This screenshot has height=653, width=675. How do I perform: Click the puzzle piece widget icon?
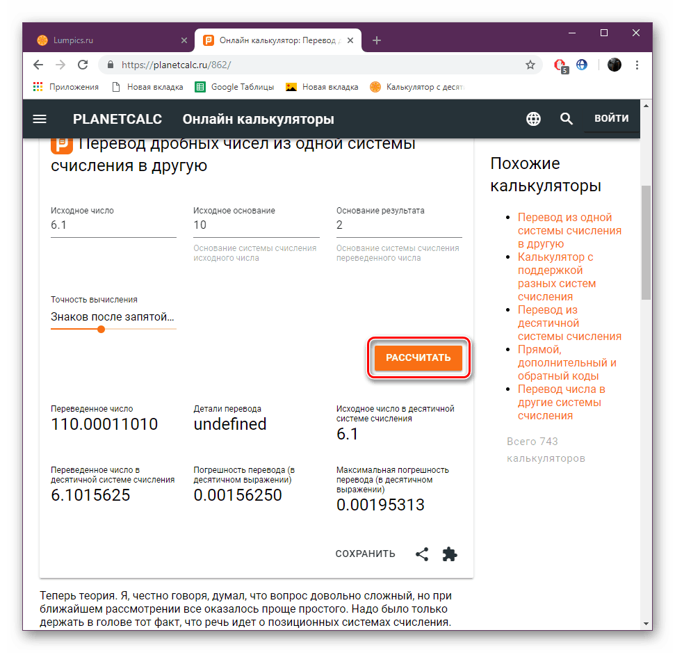[x=450, y=554]
